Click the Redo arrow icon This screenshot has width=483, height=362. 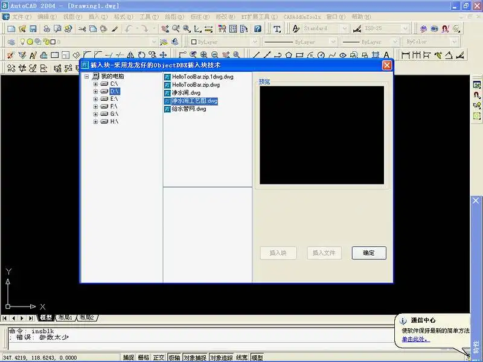(144, 29)
